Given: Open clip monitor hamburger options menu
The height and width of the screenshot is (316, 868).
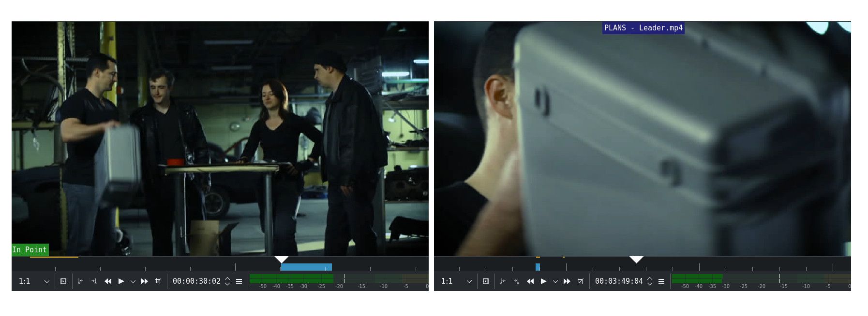Looking at the screenshot, I should pos(239,281).
